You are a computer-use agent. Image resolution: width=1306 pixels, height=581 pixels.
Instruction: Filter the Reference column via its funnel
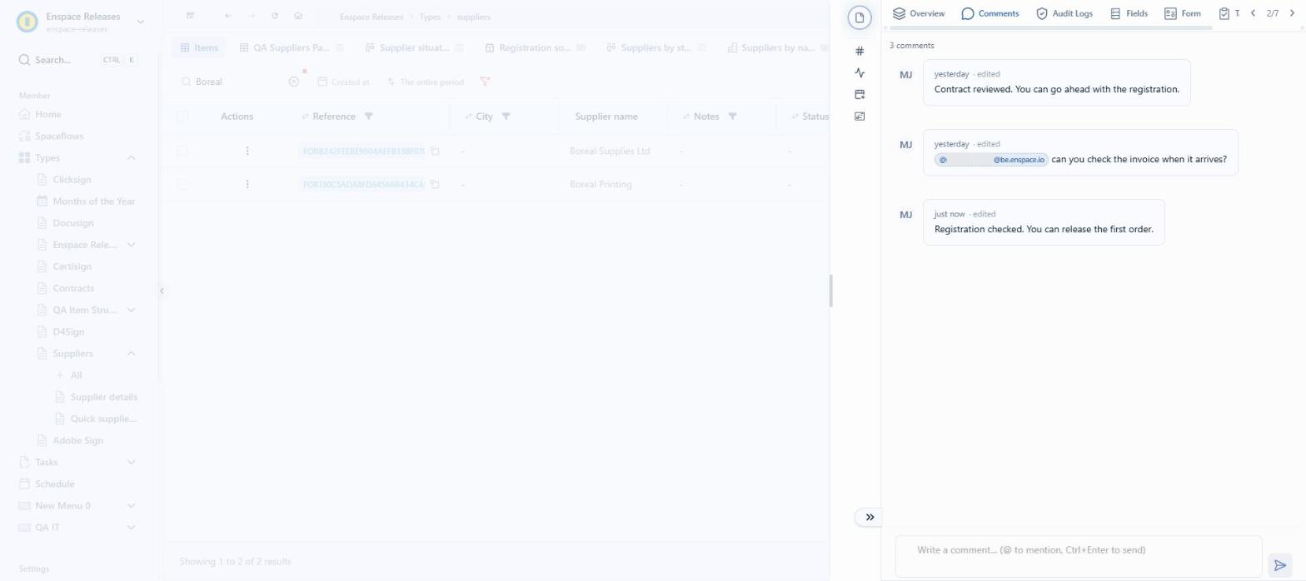click(369, 117)
